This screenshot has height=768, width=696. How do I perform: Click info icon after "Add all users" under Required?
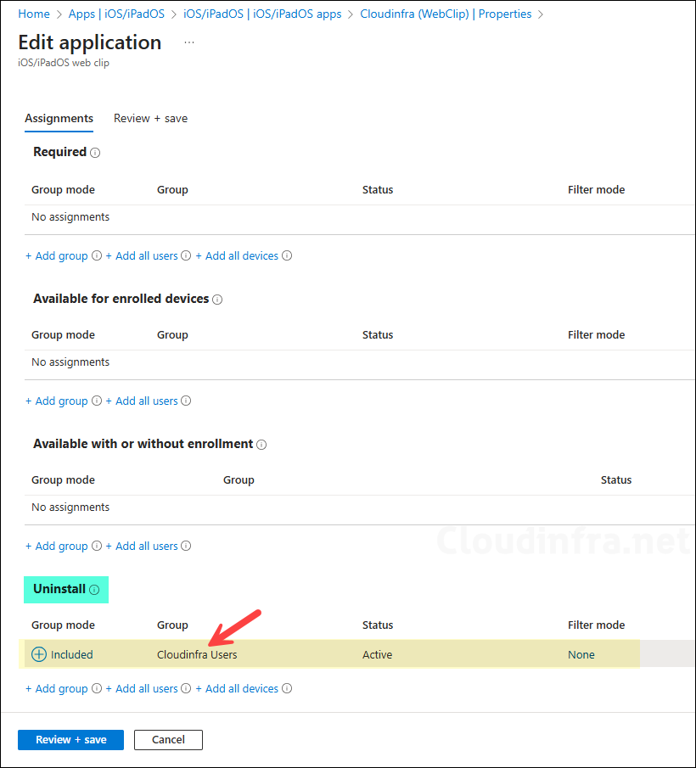point(185,255)
